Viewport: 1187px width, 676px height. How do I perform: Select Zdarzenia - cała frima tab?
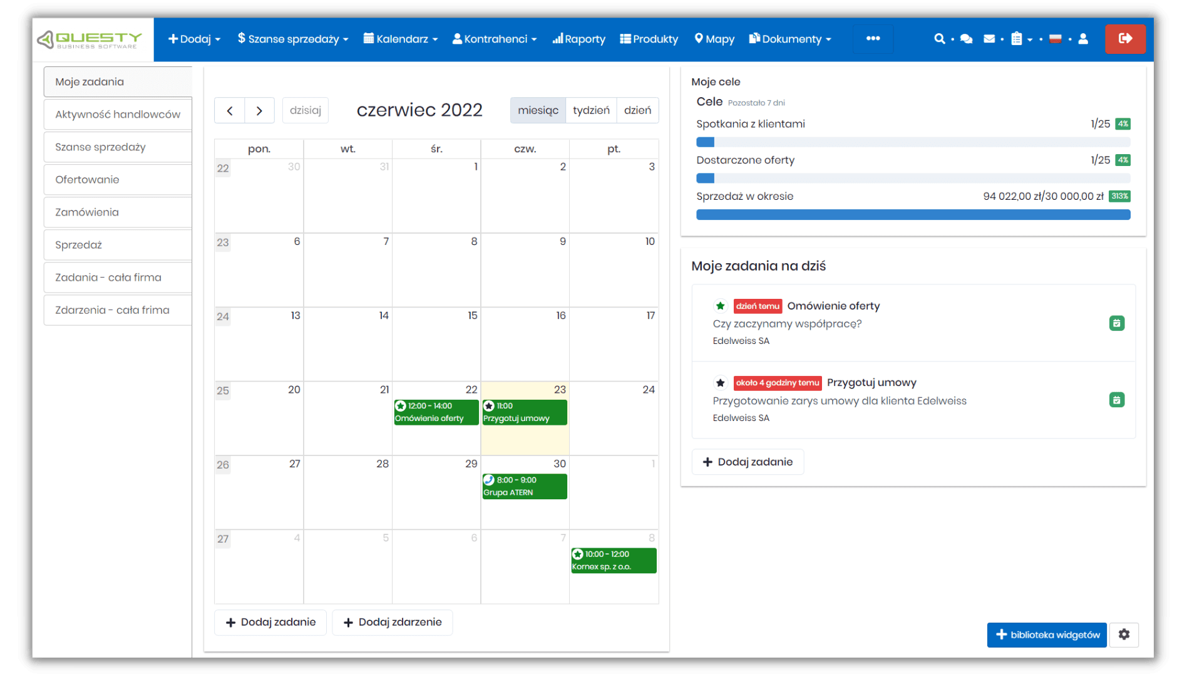click(x=118, y=310)
